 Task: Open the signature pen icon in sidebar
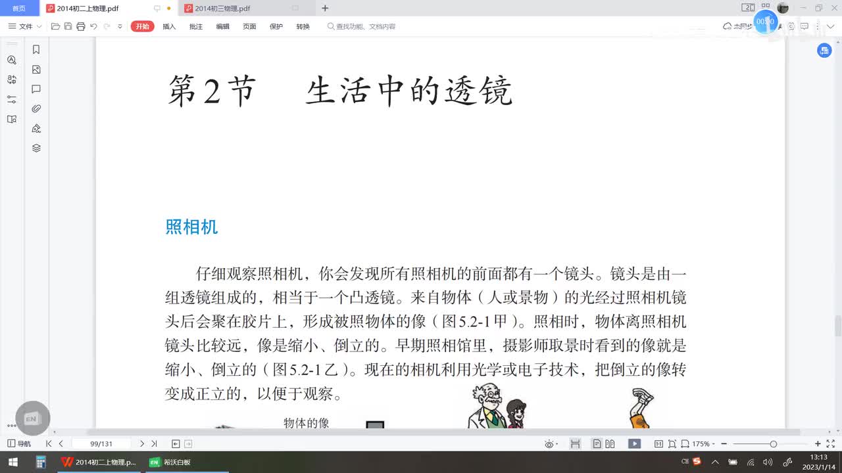point(36,128)
